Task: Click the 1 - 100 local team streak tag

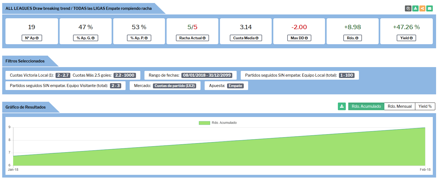Action: coord(347,75)
